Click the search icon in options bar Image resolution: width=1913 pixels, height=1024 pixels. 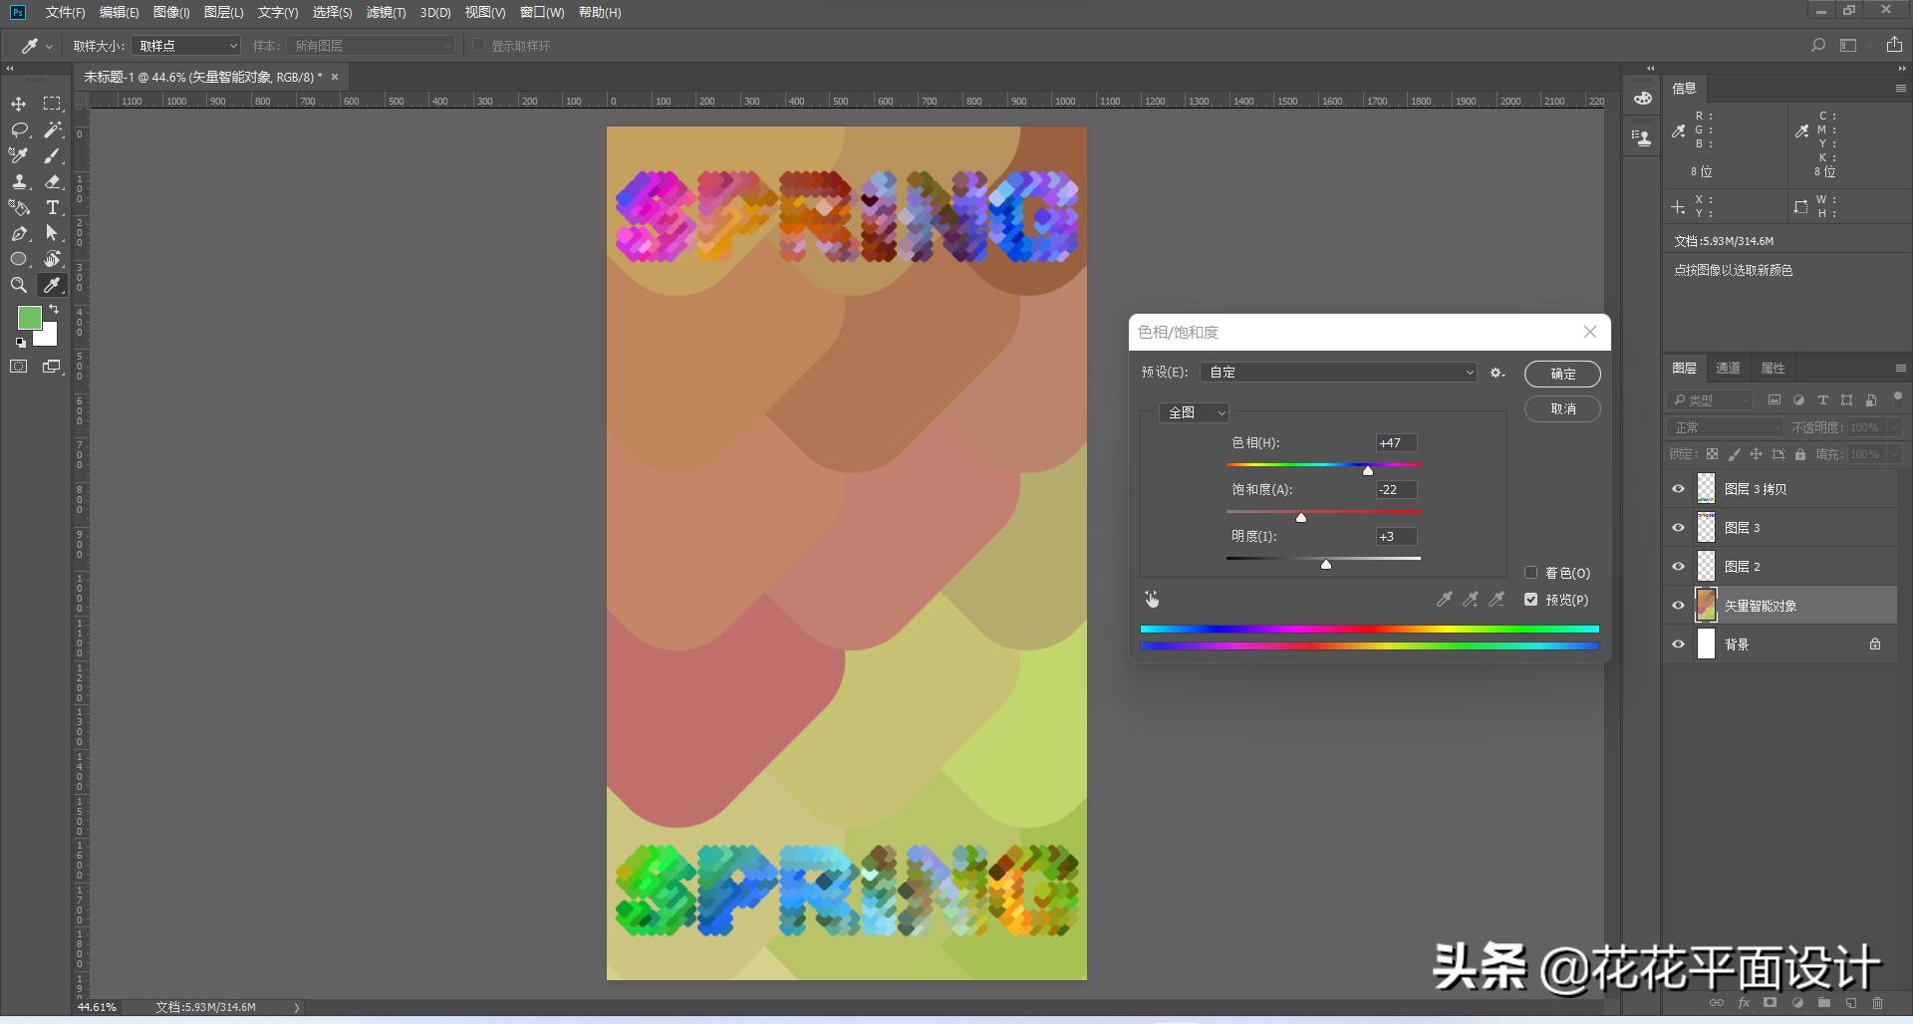1817,46
